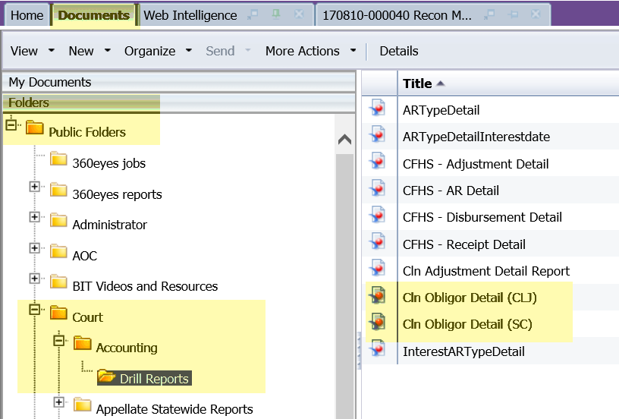Select the Cln Adjustment Detail Report icon

tap(378, 269)
